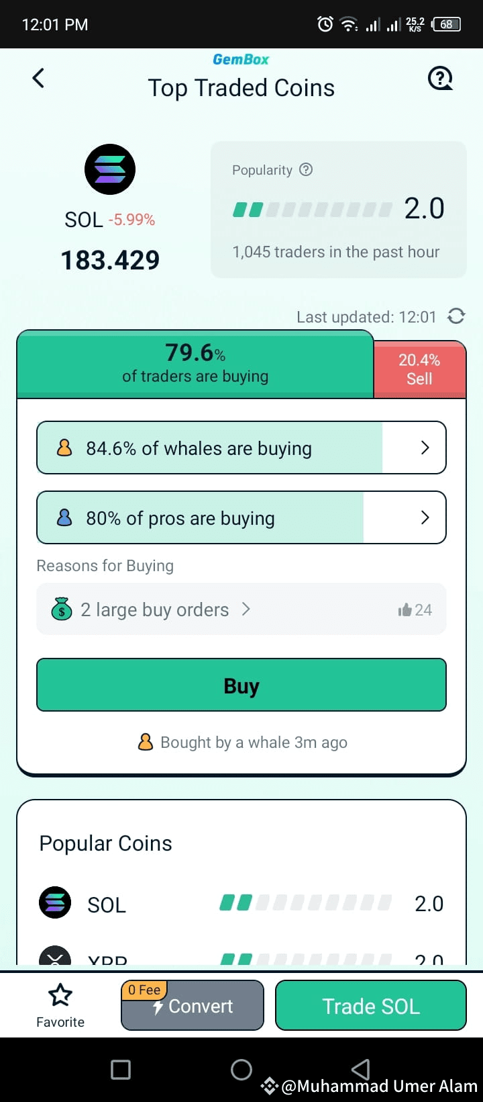Tap the popularity bar showing 2.0 score
This screenshot has width=483, height=1102.
pos(309,209)
